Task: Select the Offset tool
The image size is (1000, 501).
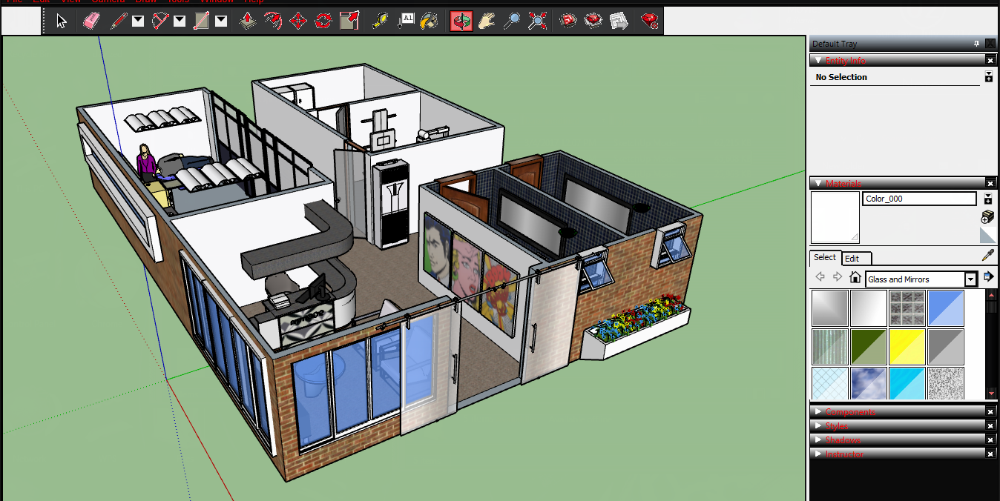Action: [x=273, y=21]
